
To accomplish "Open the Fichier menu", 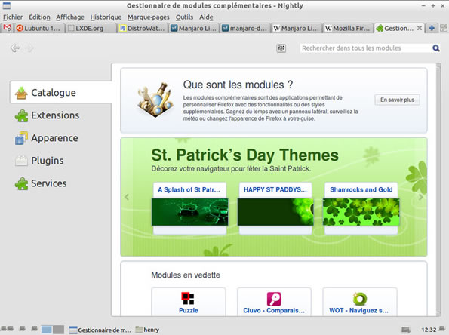I will (x=13, y=17).
